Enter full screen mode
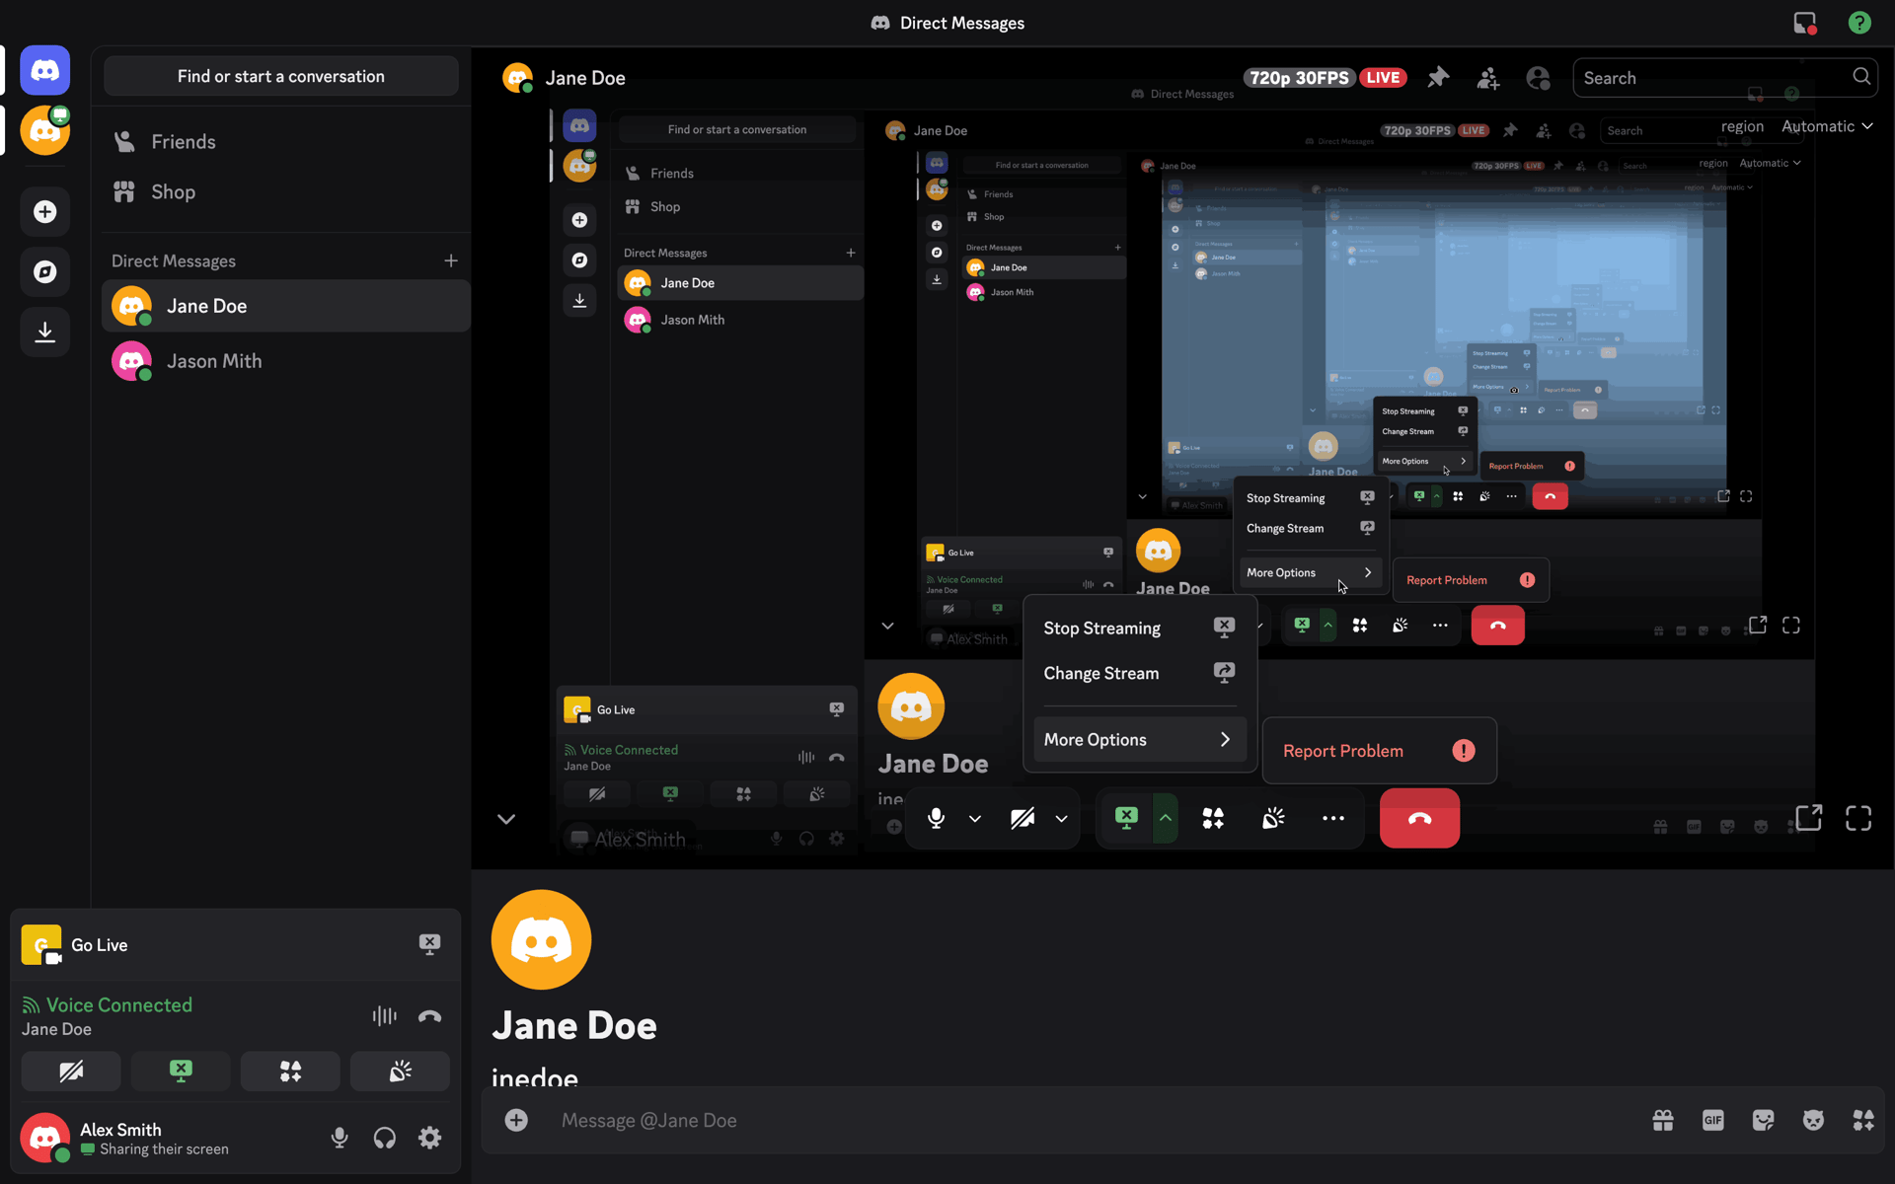Viewport: 1895px width, 1184px height. point(1858,818)
